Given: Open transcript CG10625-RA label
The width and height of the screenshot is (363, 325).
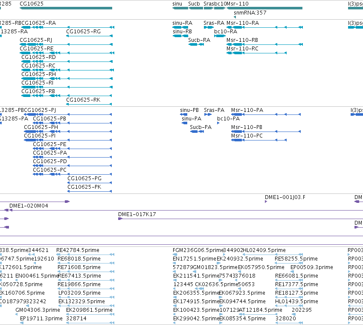Looking at the screenshot, I should 39,23.
